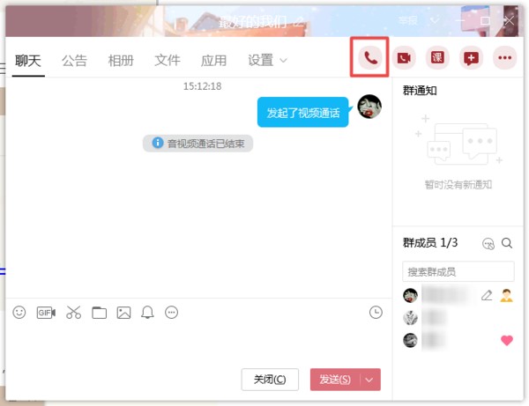Click the 最好的我们 group title
This screenshot has height=406, width=529.
[253, 22]
